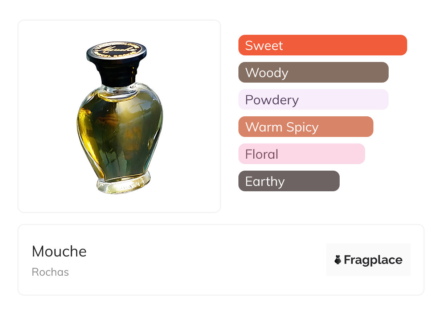This screenshot has width=442, height=313.
Task: Click the gold Mouche lettering on the cap
Action: [x=116, y=49]
